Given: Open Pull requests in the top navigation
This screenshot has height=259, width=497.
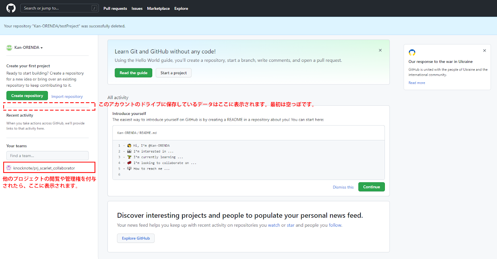Looking at the screenshot, I should point(115,8).
